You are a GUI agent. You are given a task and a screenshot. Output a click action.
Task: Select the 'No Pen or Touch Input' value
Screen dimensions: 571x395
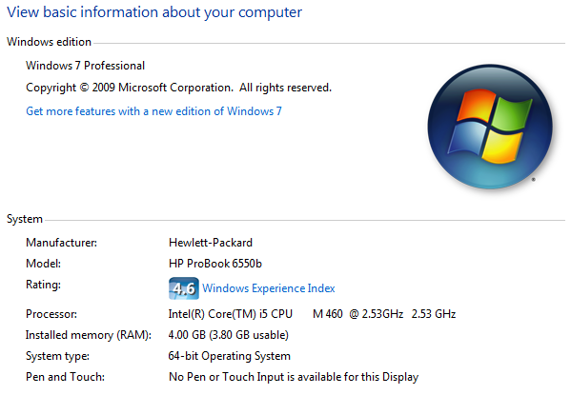pos(294,377)
